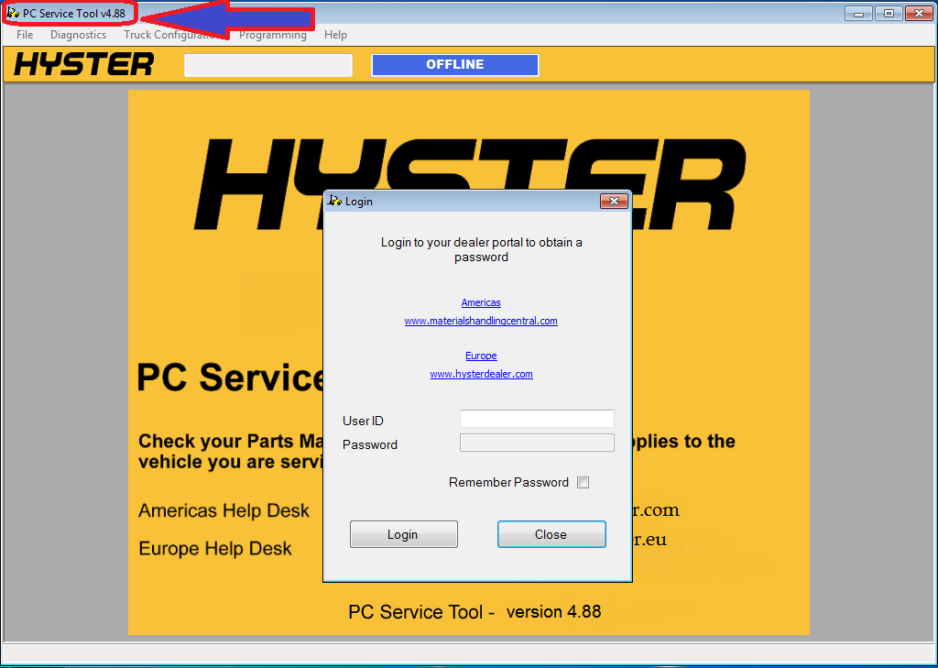This screenshot has width=938, height=668.
Task: Click the empty field beside Hyster logo
Action: pyautogui.click(x=268, y=65)
